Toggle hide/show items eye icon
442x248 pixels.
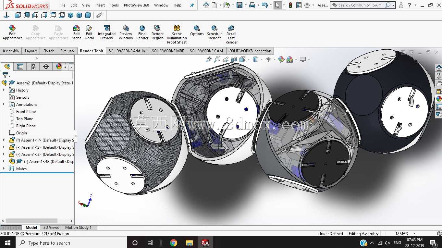coord(268,59)
